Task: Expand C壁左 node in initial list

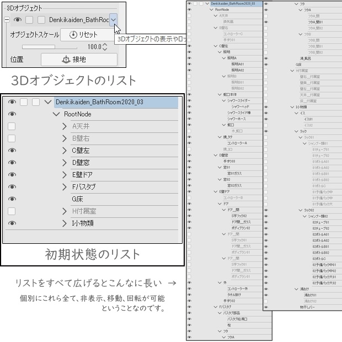Action: (65, 150)
